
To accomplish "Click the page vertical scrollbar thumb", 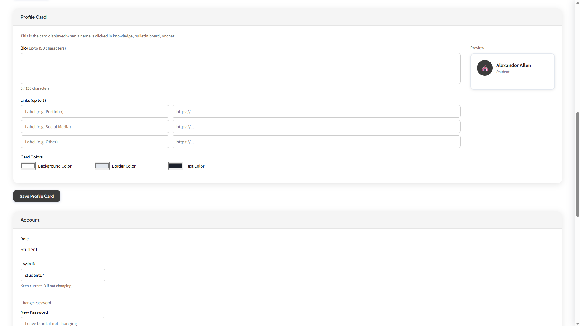I will pos(578,165).
